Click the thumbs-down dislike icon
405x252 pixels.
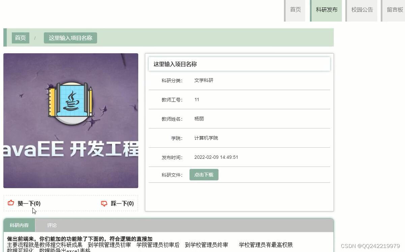pyautogui.click(x=104, y=203)
